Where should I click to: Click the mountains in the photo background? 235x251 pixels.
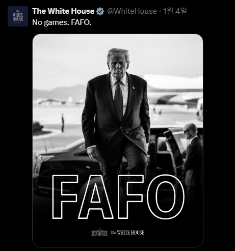tap(60, 93)
